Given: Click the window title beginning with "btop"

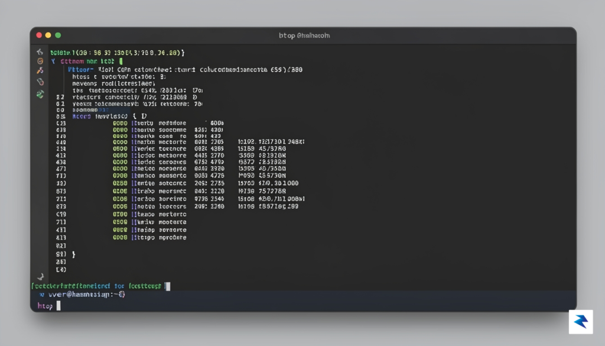Looking at the screenshot, I should 304,35.
